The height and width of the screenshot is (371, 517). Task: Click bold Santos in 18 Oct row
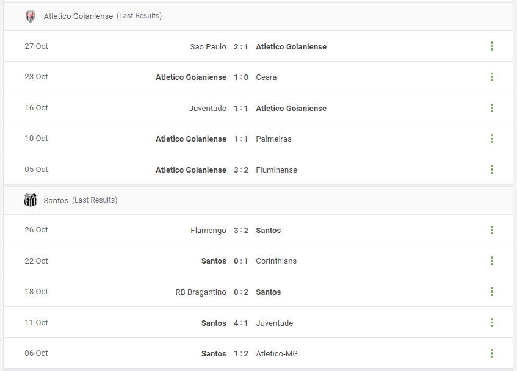pyautogui.click(x=269, y=292)
